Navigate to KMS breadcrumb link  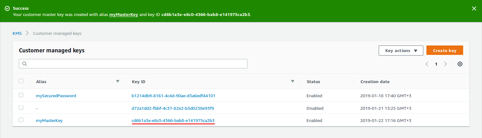(x=17, y=33)
